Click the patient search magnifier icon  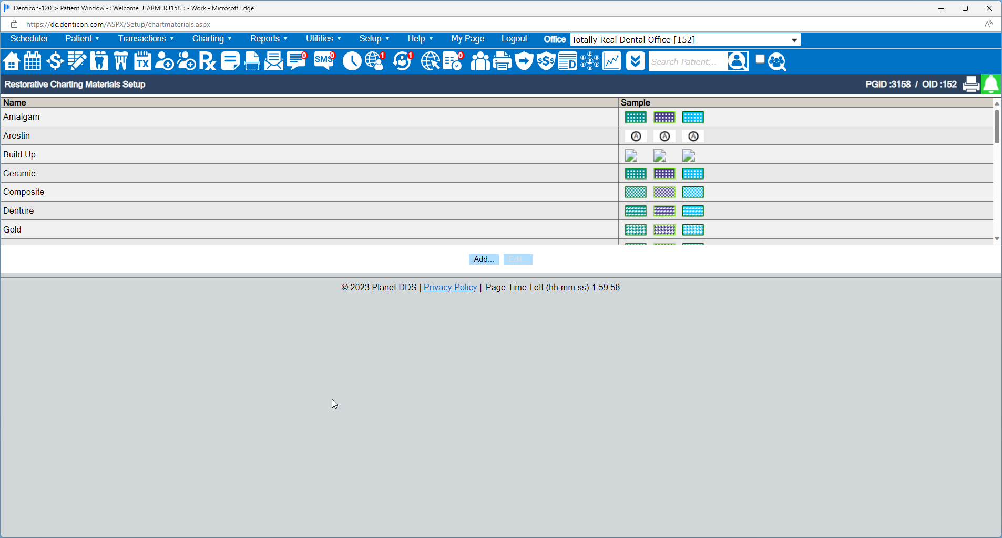[x=738, y=61]
